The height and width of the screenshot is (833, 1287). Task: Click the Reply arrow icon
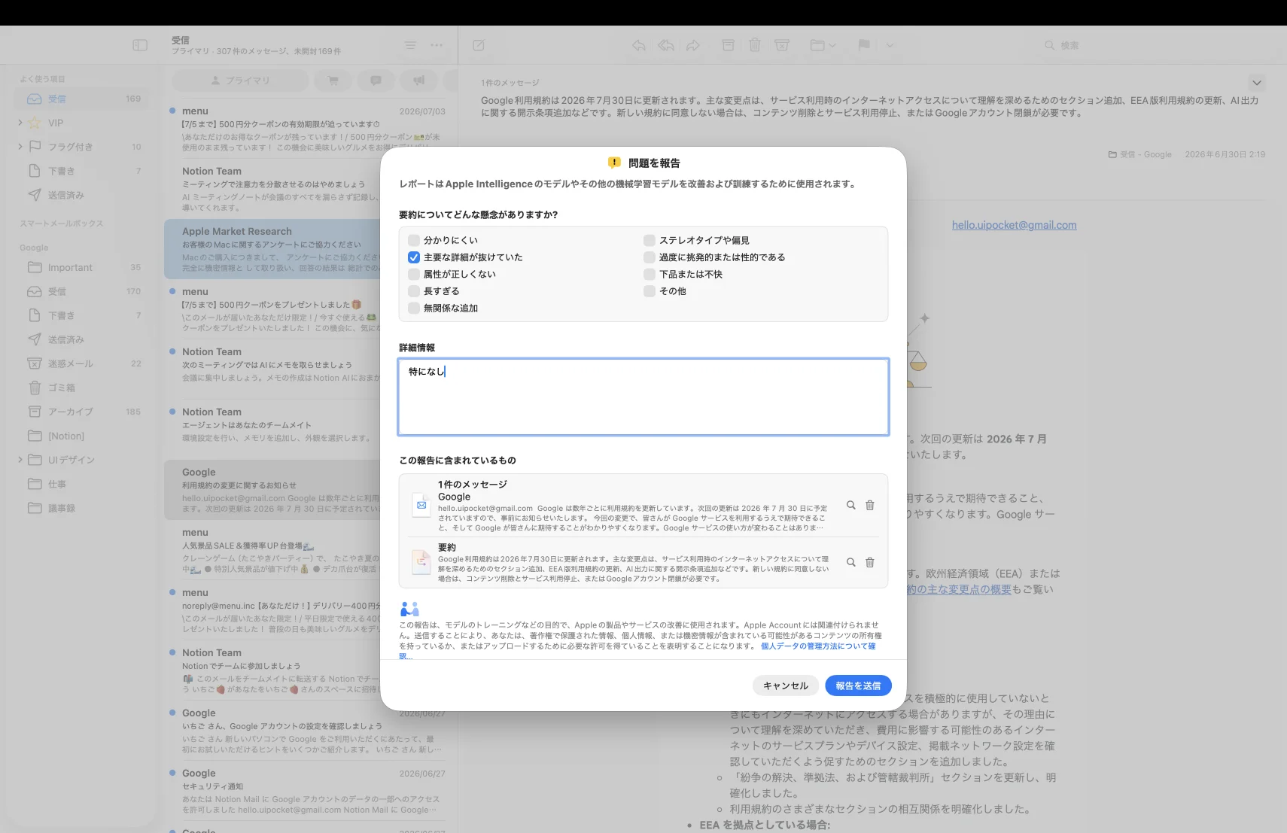[639, 45]
